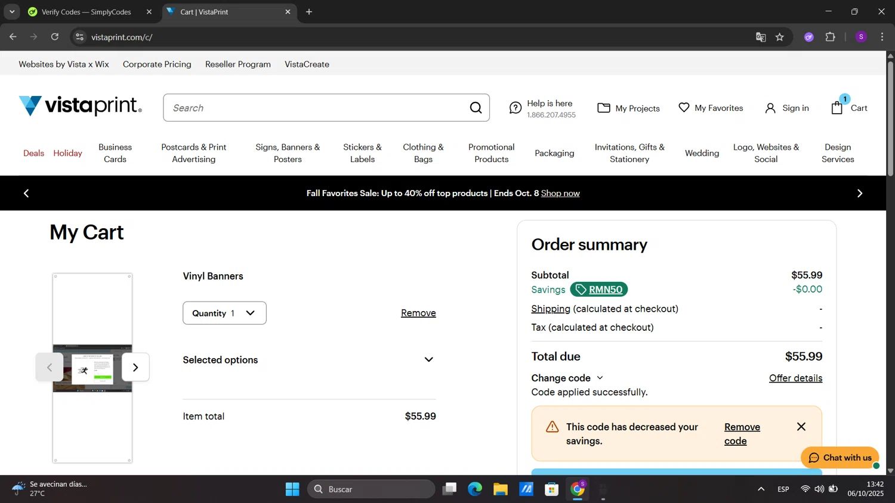Click the Vistaprint logo
Viewport: 895px width, 503px height.
point(80,106)
